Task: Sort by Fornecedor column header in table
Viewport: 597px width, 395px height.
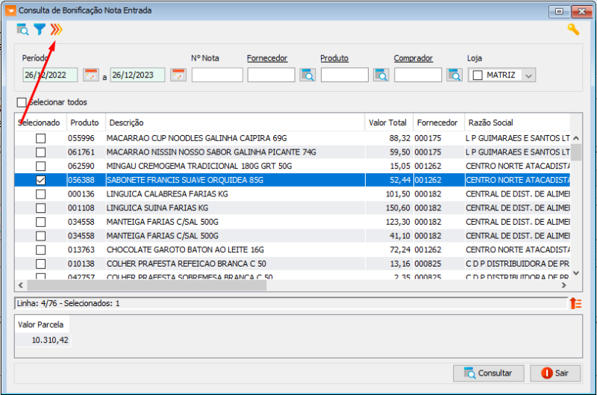Action: pos(439,122)
